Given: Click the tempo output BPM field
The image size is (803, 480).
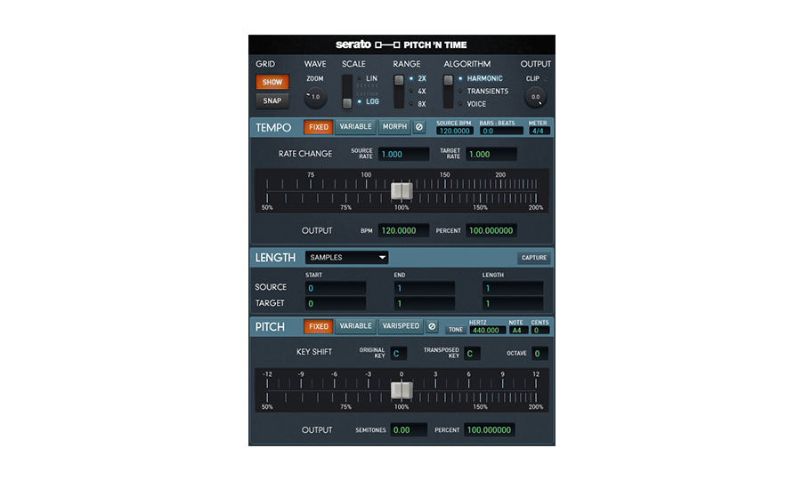Looking at the screenshot, I should click(x=403, y=230).
